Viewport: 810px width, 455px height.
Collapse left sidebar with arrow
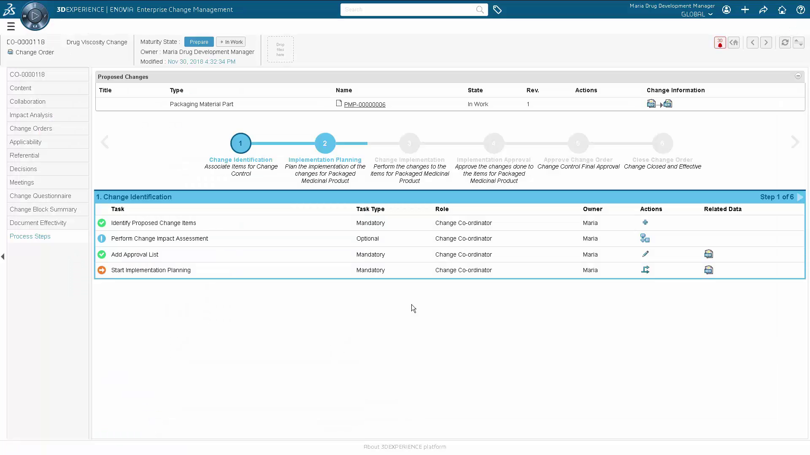pyautogui.click(x=3, y=256)
